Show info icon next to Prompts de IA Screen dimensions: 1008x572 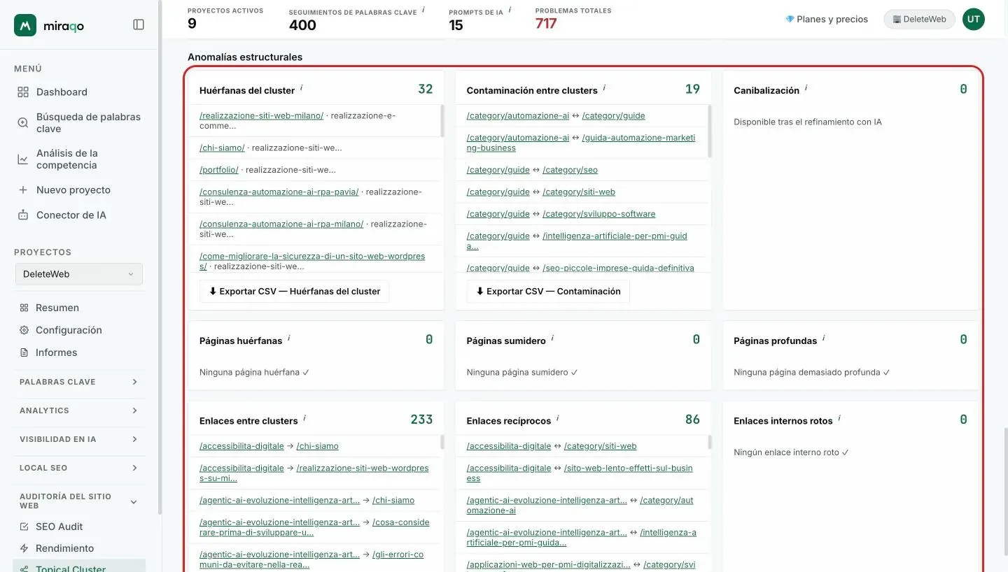(x=510, y=10)
